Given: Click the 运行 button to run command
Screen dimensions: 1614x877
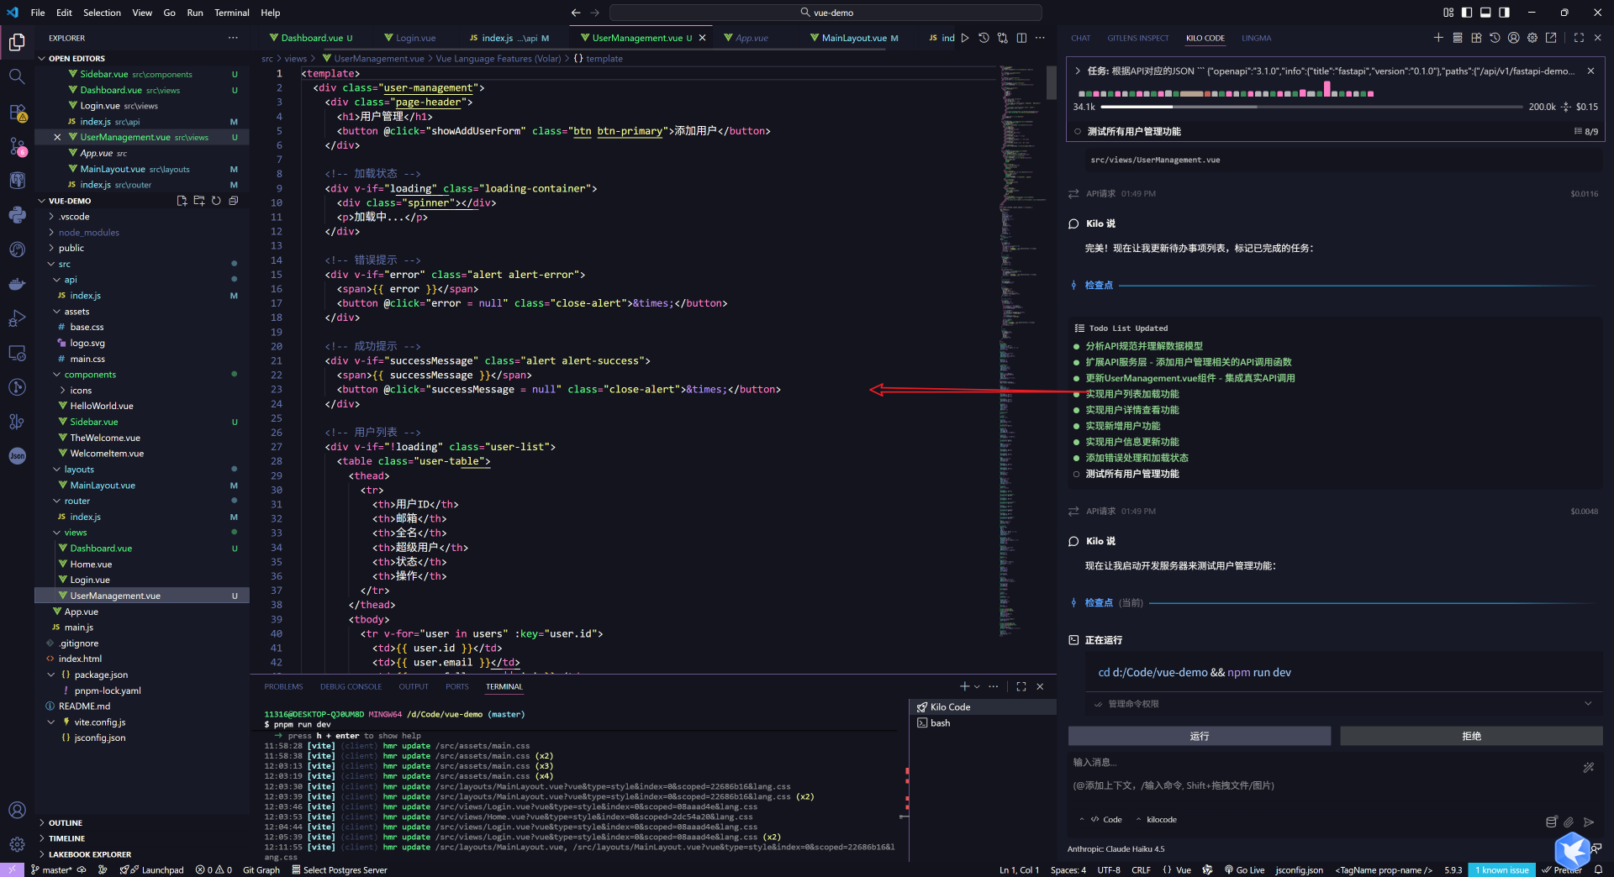Looking at the screenshot, I should (1199, 736).
